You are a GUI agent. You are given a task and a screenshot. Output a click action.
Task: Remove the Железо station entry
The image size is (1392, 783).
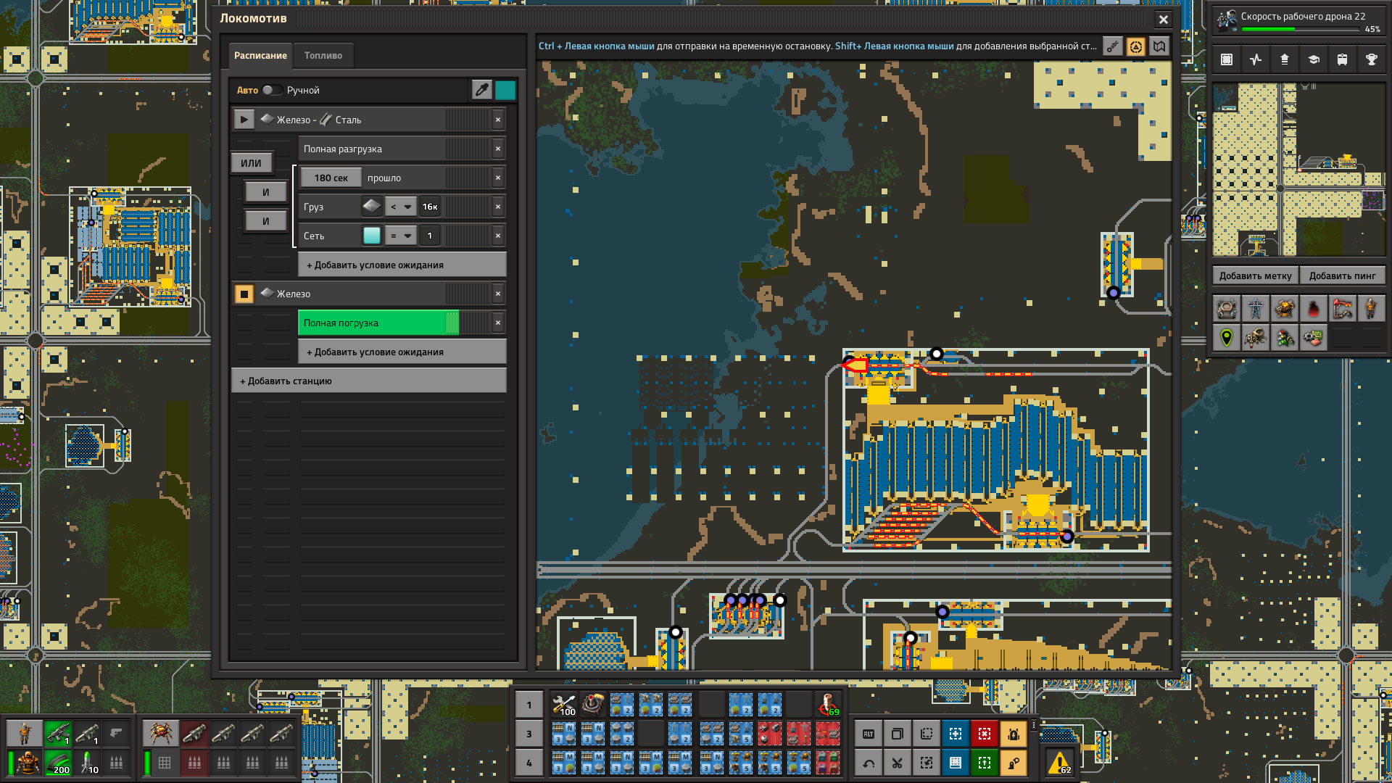click(498, 294)
